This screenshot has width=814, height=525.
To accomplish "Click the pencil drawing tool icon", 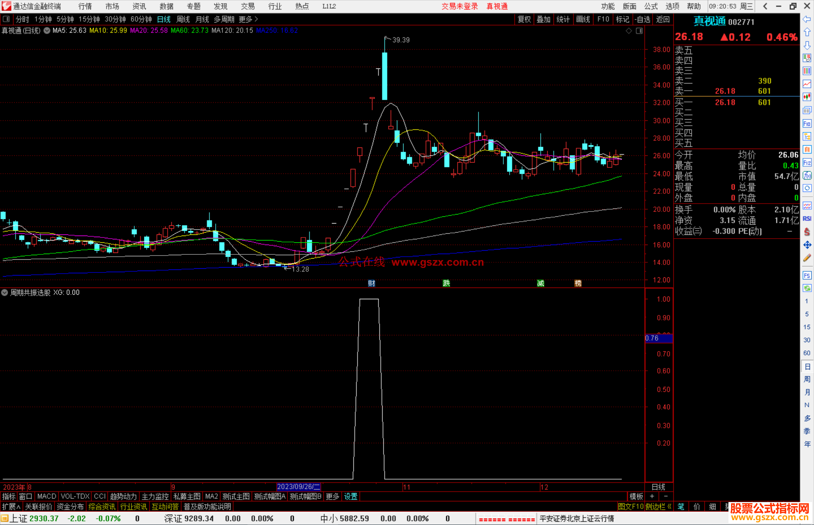I will pyautogui.click(x=807, y=258).
